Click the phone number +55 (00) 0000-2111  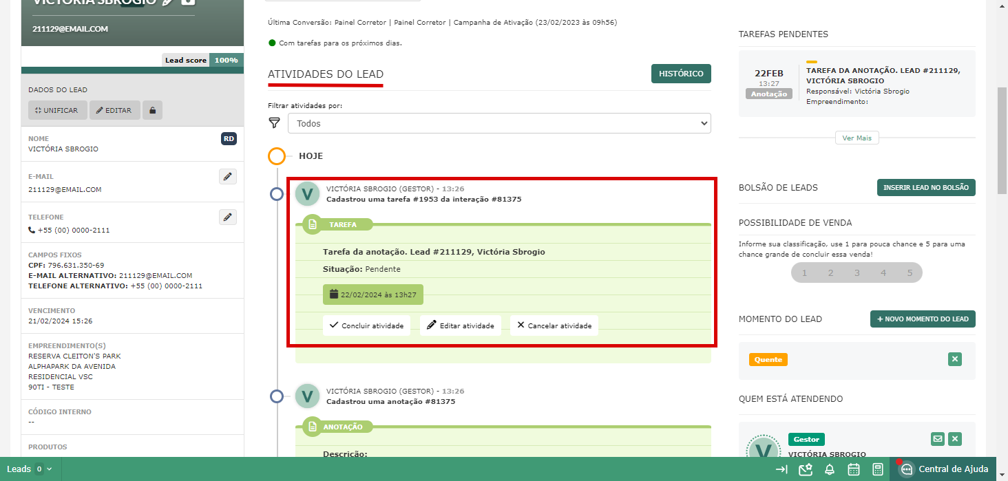74,231
